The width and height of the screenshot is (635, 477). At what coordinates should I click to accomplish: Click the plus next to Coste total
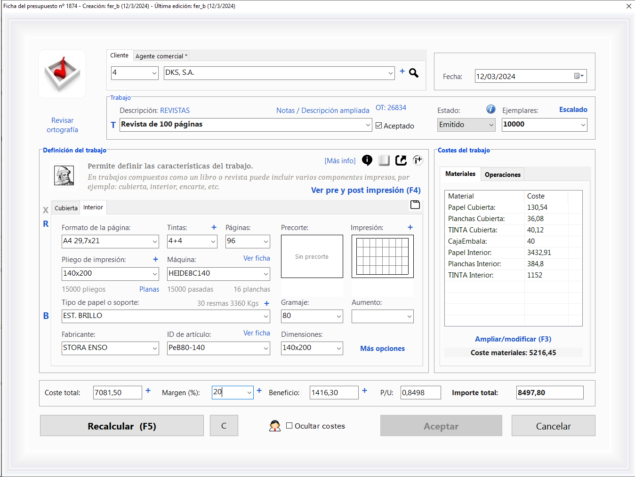(x=148, y=390)
